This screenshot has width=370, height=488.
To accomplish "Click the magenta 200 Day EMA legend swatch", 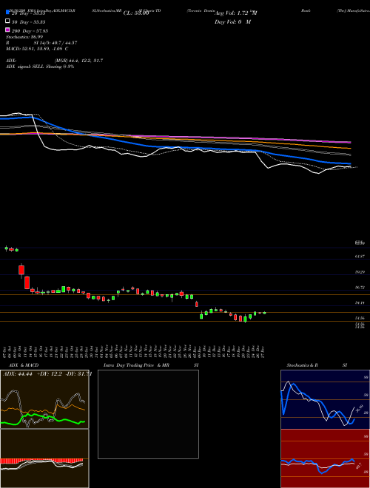I will [7, 30].
